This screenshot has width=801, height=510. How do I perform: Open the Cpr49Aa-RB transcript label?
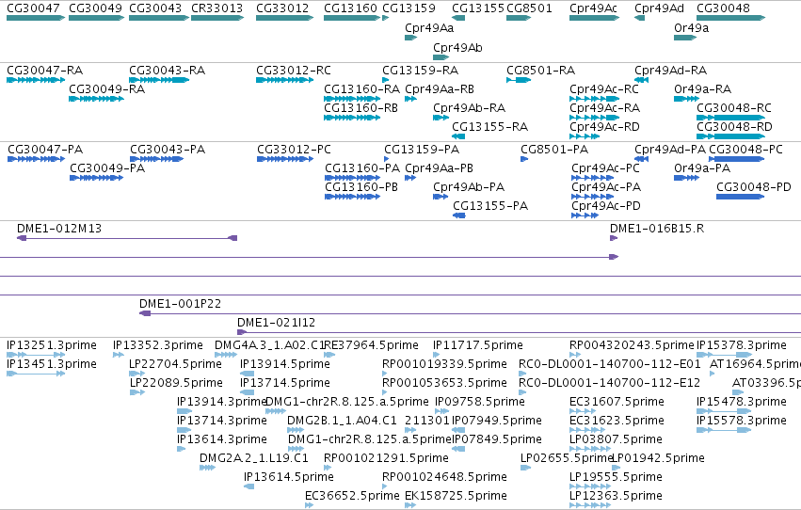point(440,88)
